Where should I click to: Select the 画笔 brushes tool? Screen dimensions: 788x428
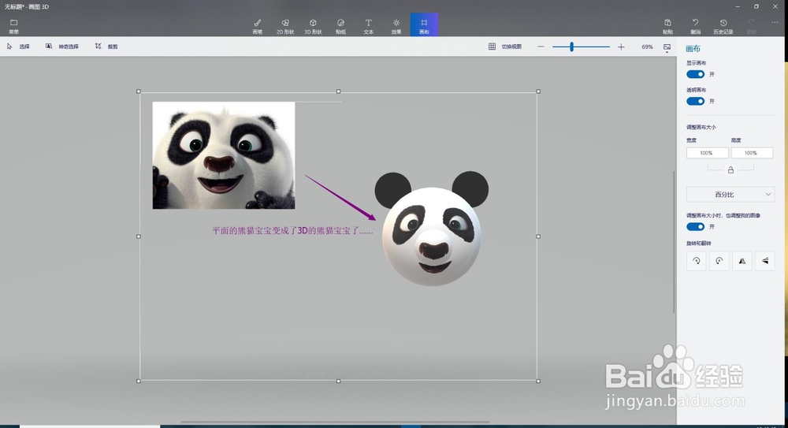click(258, 26)
